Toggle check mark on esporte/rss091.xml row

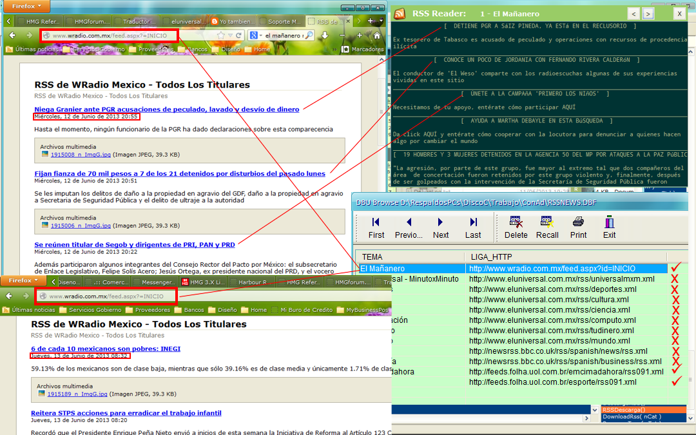coord(676,381)
